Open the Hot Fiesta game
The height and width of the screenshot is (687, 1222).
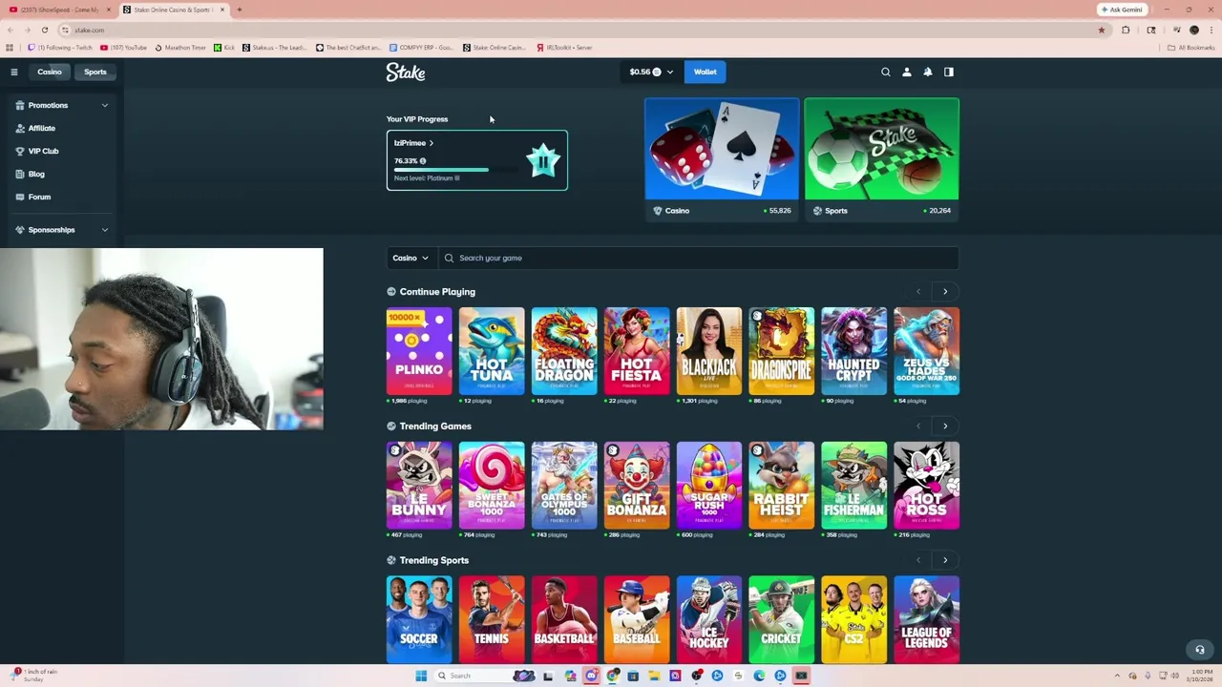pos(637,351)
